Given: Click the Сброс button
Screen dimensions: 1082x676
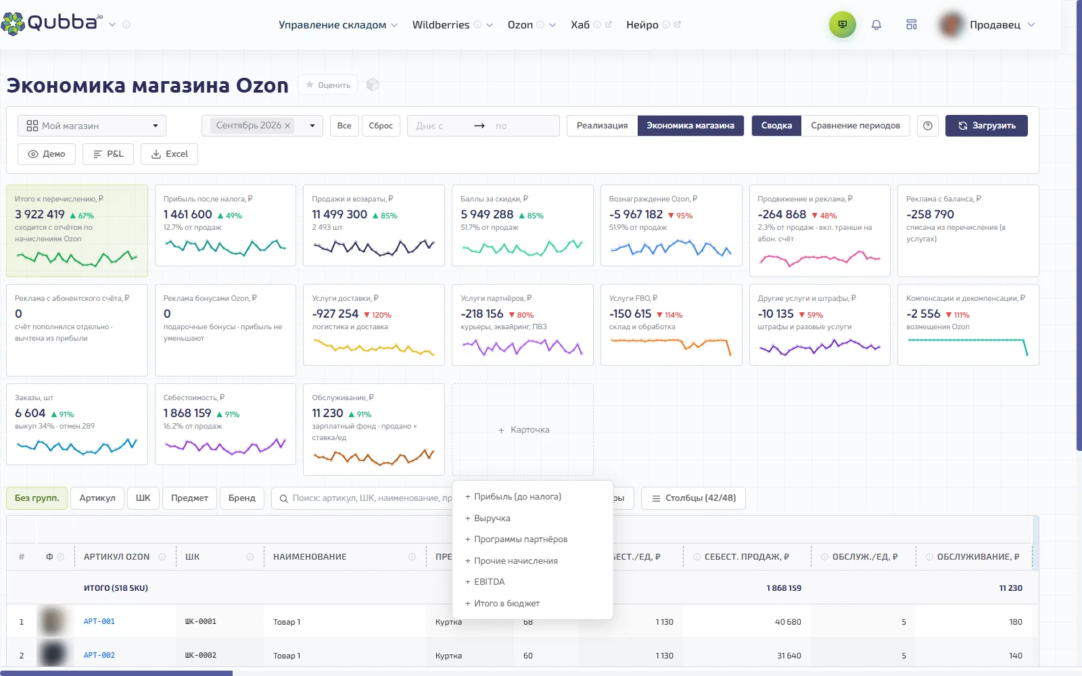Looking at the screenshot, I should [381, 126].
